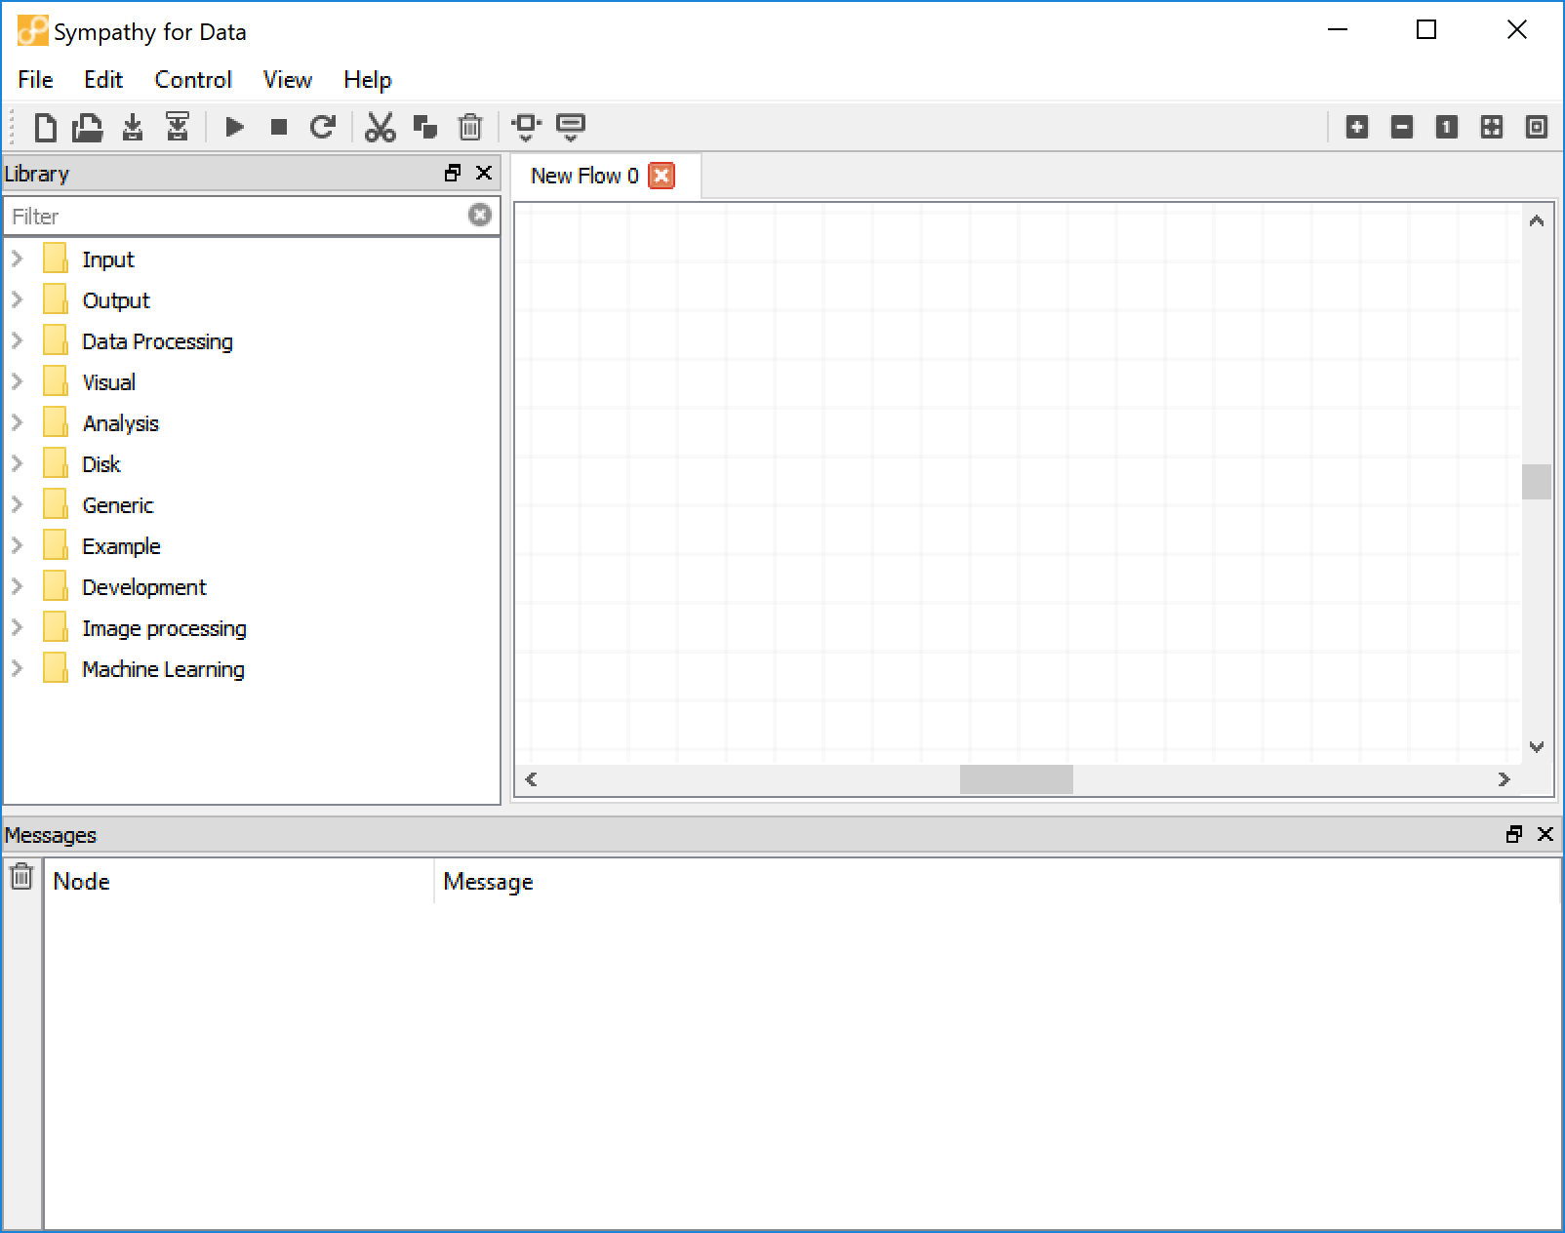The height and width of the screenshot is (1233, 1565).
Task: Expand the Disk library folder
Action: 17,463
